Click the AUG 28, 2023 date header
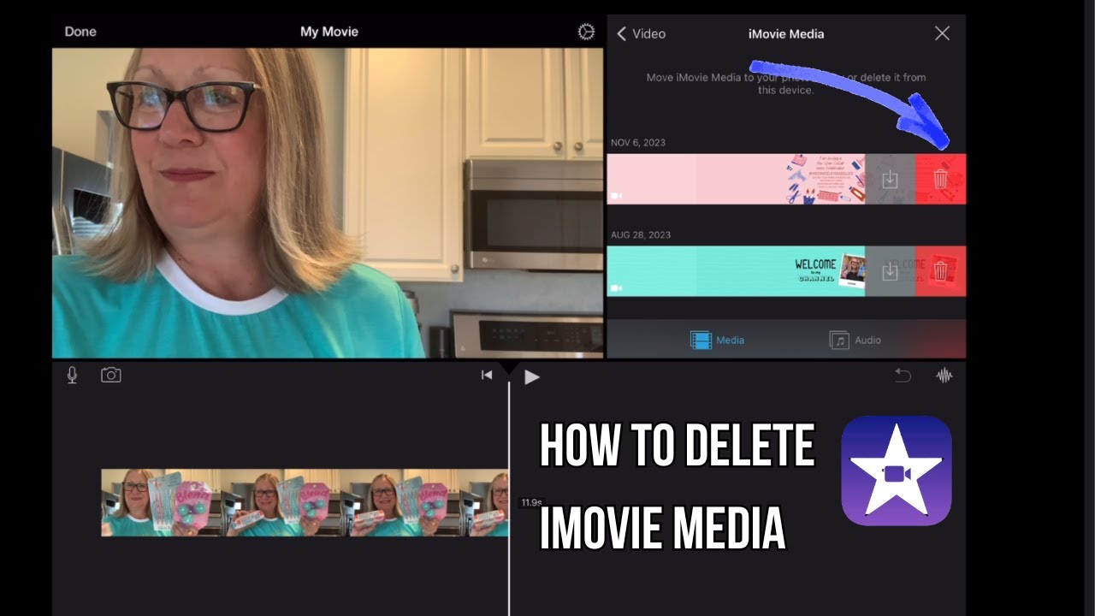Viewport: 1095px width, 616px height. [641, 234]
